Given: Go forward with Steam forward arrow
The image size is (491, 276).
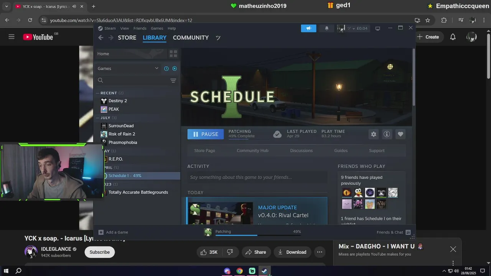Looking at the screenshot, I should pyautogui.click(x=111, y=38).
